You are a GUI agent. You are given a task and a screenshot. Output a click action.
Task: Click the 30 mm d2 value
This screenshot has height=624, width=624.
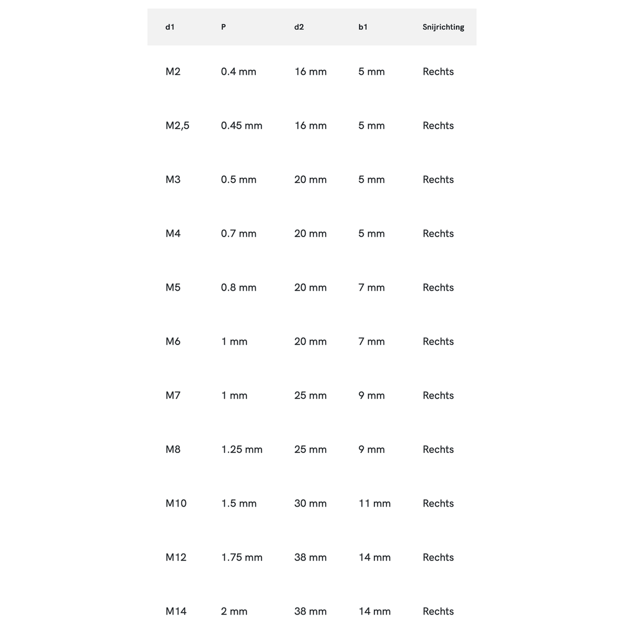[310, 504]
